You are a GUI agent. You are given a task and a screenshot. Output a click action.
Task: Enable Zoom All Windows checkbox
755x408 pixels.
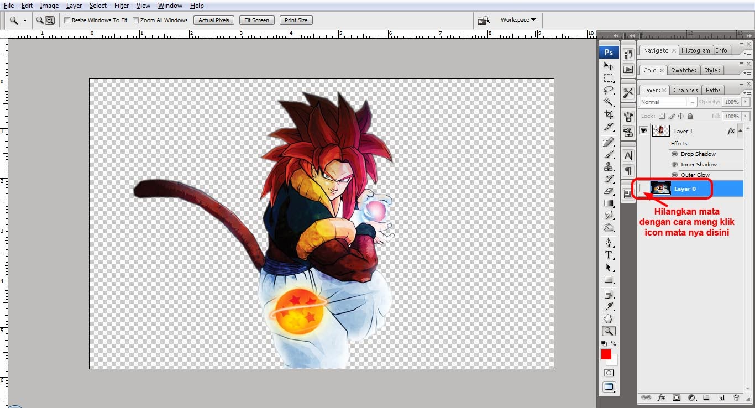[136, 20]
